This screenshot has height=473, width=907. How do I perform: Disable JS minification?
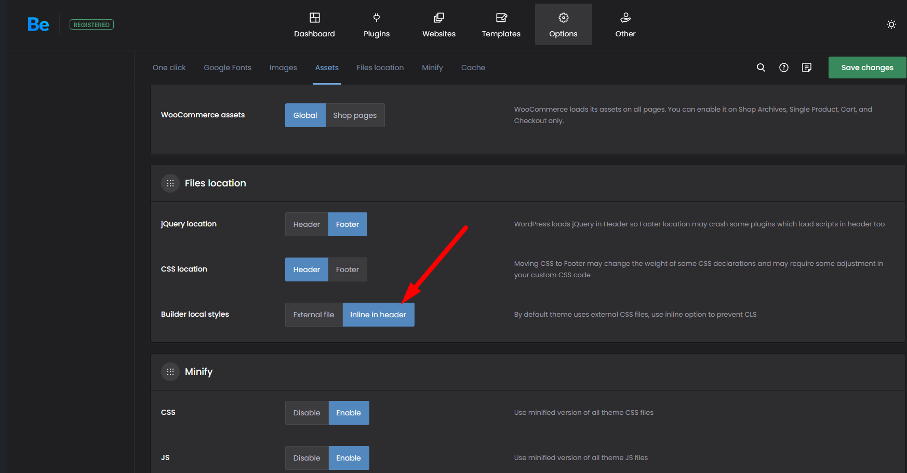point(306,458)
